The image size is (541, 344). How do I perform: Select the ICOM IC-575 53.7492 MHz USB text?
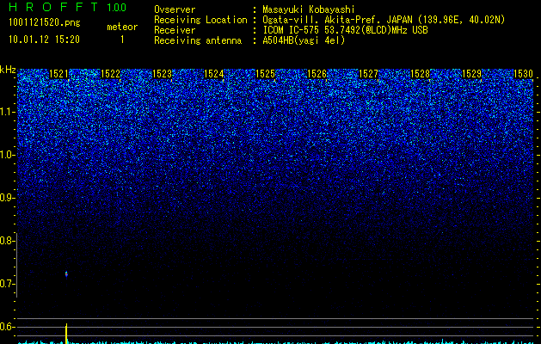[345, 30]
